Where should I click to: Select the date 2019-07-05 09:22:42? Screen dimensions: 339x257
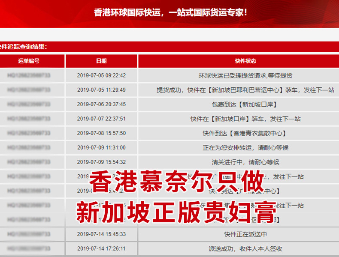coord(101,75)
